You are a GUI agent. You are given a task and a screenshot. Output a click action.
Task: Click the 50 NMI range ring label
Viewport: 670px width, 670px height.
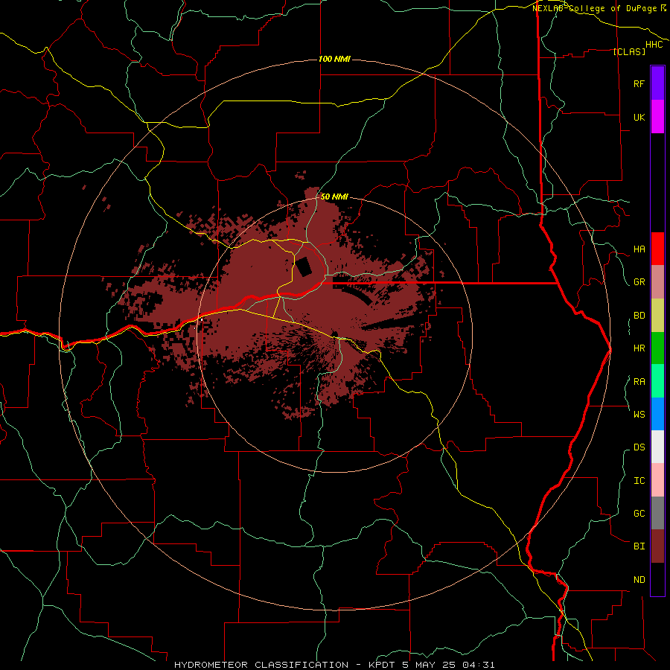click(x=334, y=197)
